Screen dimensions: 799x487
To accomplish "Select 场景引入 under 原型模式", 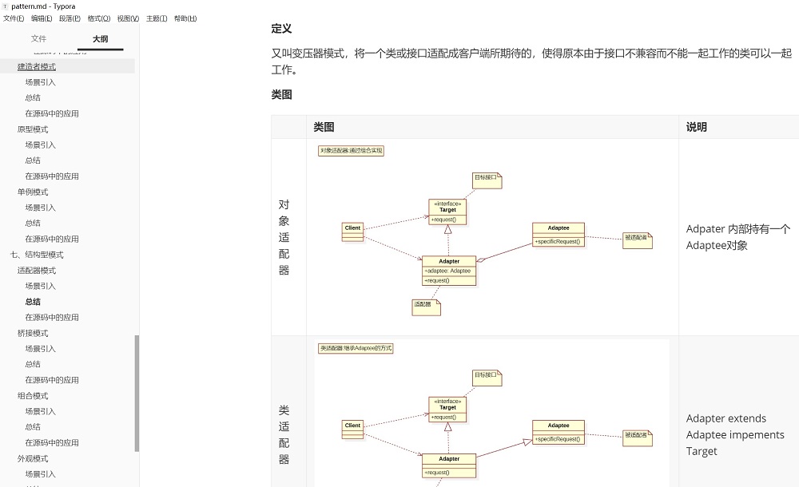I will pyautogui.click(x=40, y=145).
